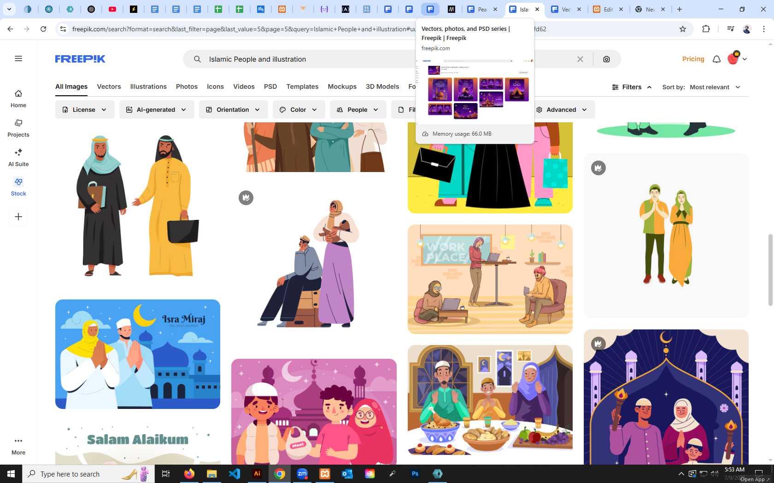
Task: Switch to the Icons tab
Action: coord(215,86)
